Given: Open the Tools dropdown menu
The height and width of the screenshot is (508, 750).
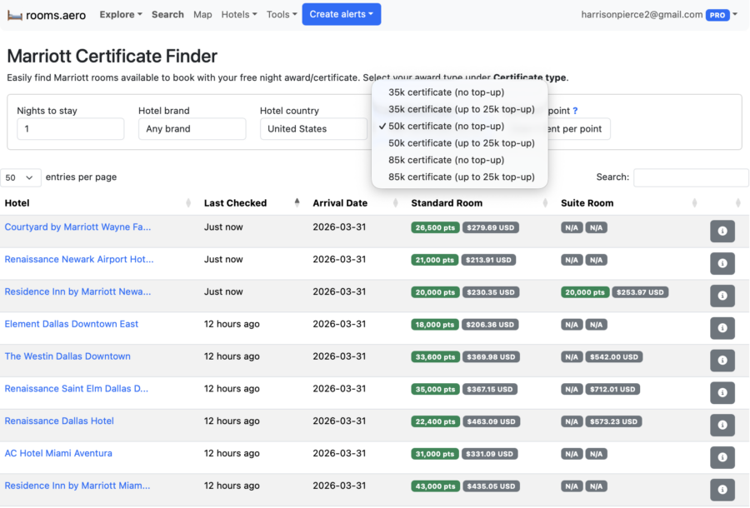Looking at the screenshot, I should click(282, 14).
